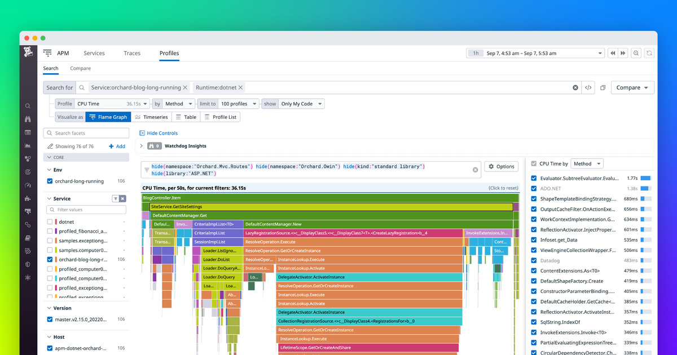This screenshot has width=677, height=355.
Task: Select the Table visualization
Action: click(186, 117)
